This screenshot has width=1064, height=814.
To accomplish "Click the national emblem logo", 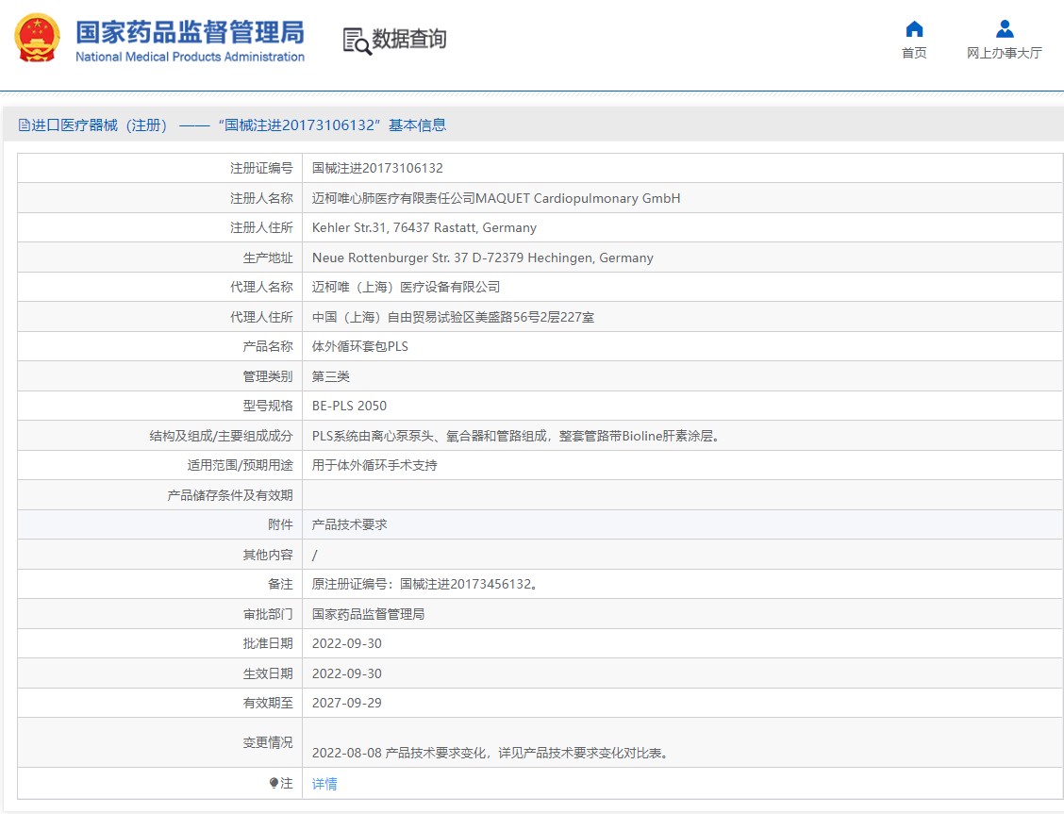I will click(x=37, y=39).
